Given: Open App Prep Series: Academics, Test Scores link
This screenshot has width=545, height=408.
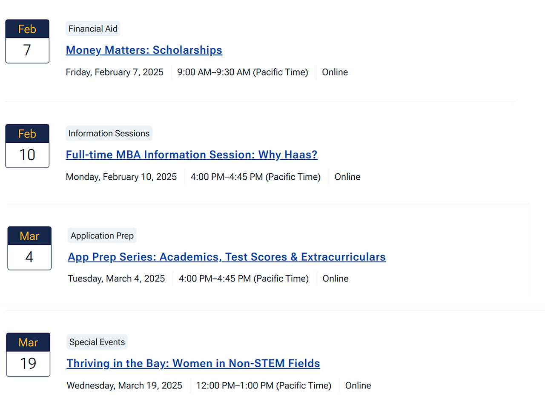Looking at the screenshot, I should tap(227, 257).
